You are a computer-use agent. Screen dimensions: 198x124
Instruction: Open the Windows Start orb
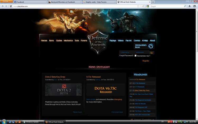[4, 122]
